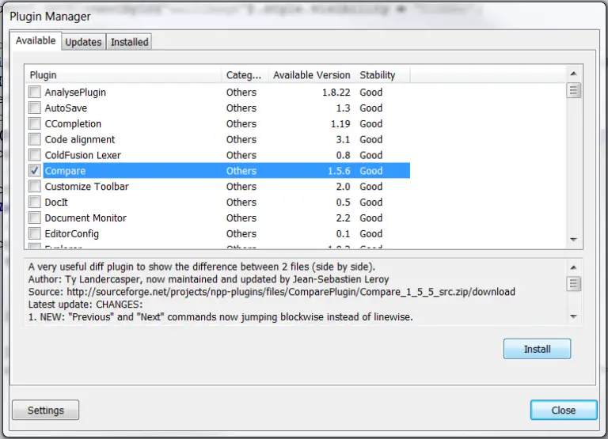Image resolution: width=608 pixels, height=439 pixels.
Task: Sort by the Category column header
Action: click(x=245, y=75)
